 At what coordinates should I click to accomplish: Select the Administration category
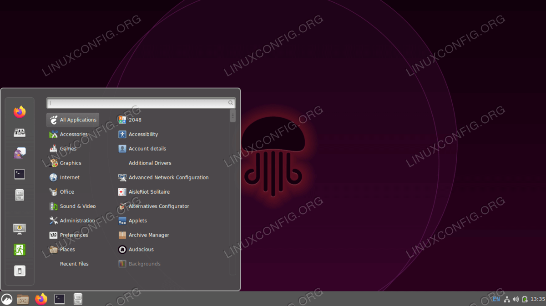(x=73, y=221)
